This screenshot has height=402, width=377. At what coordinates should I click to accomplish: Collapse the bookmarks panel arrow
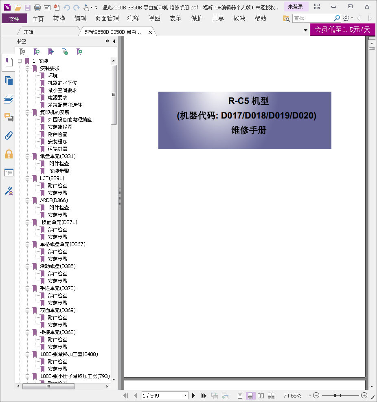pos(114,41)
